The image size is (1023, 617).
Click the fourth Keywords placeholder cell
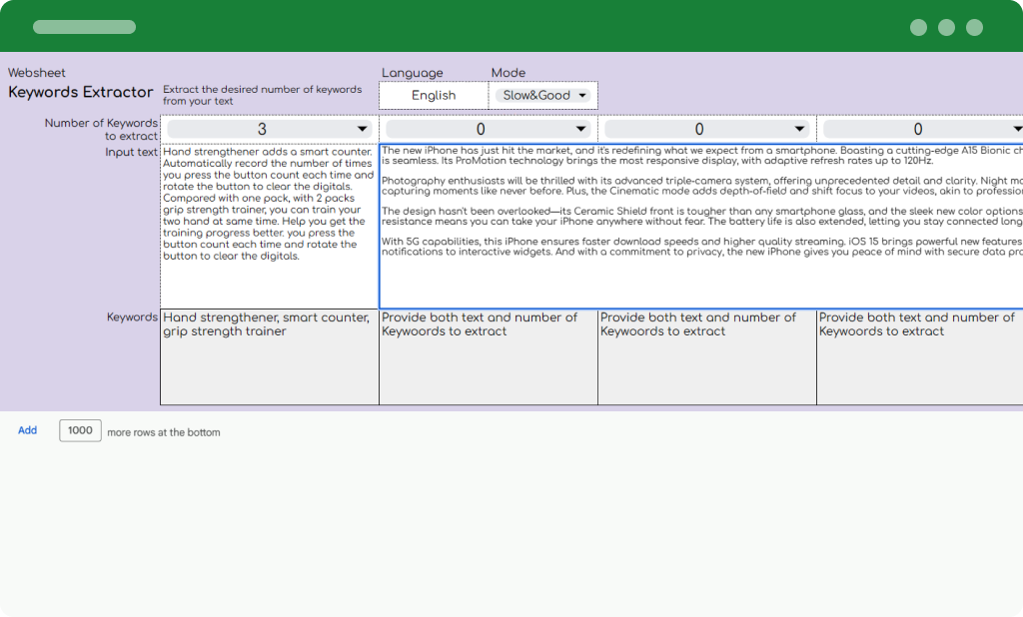(x=919, y=354)
